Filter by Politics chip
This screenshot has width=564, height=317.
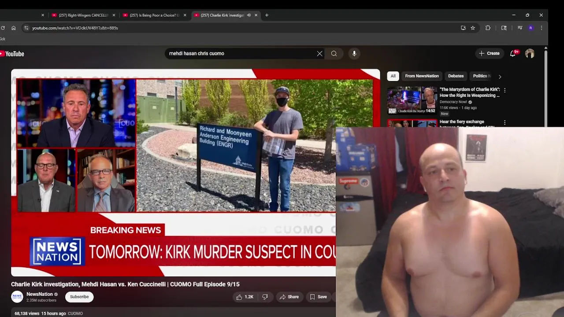pos(481,76)
